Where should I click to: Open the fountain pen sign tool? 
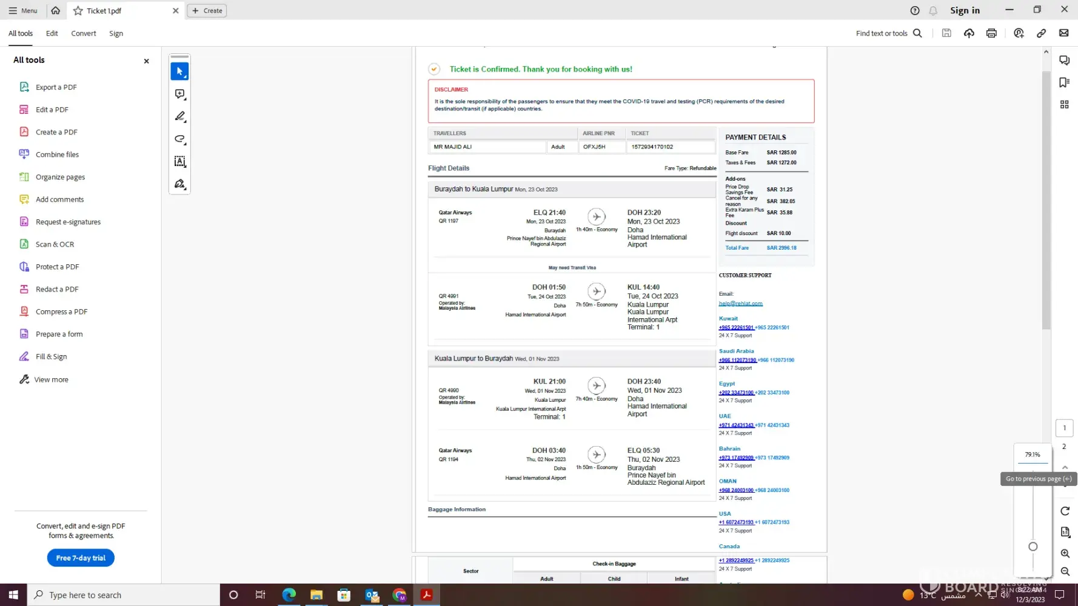(x=179, y=184)
